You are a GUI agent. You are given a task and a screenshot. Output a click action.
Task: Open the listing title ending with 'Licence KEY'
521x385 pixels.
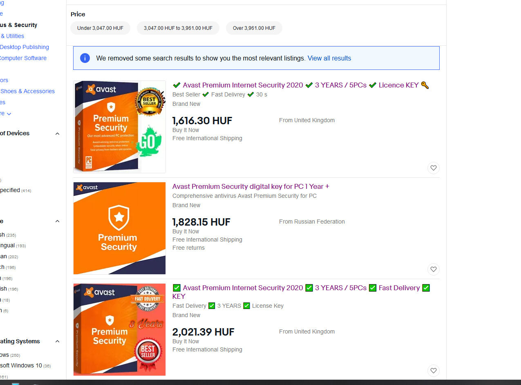[301, 85]
